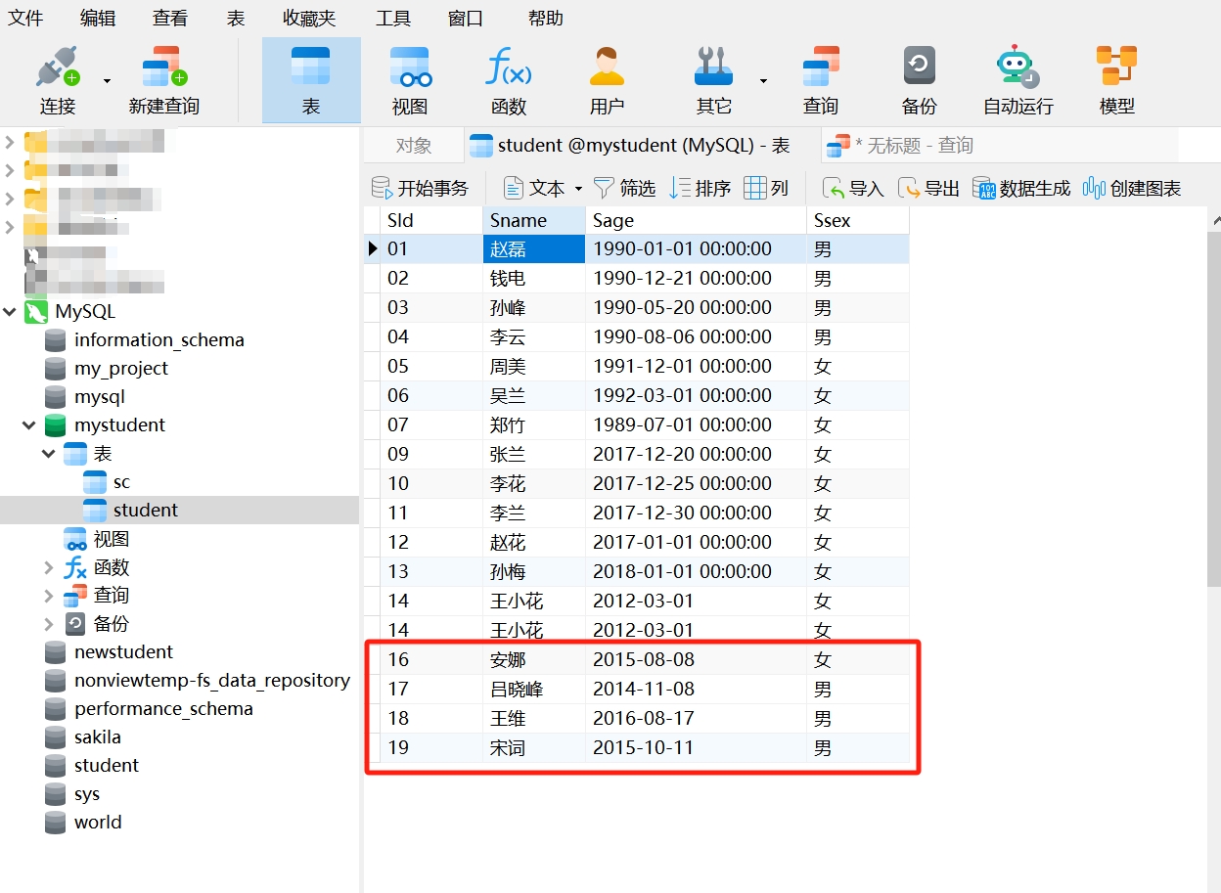Open the 其它 (Others) dropdown arrow
Screen dimensions: 1221x893
click(763, 78)
